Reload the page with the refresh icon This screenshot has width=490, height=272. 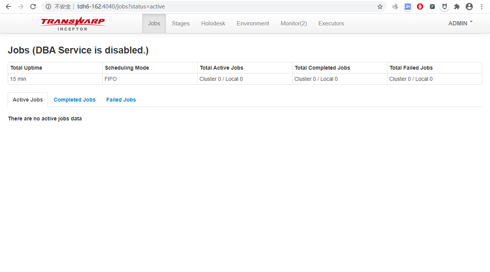click(x=33, y=7)
